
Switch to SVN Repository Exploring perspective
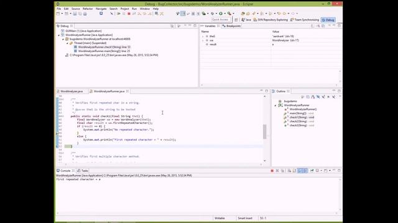click(271, 20)
